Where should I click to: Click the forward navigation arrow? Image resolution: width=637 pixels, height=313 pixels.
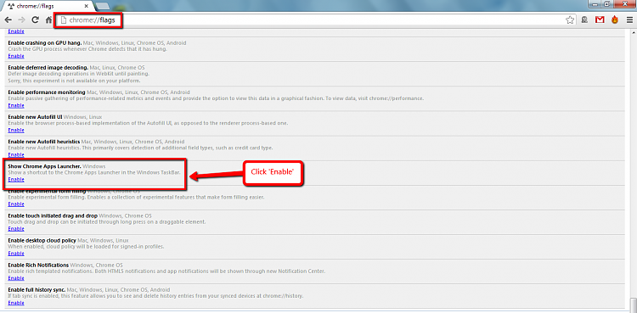[21, 20]
